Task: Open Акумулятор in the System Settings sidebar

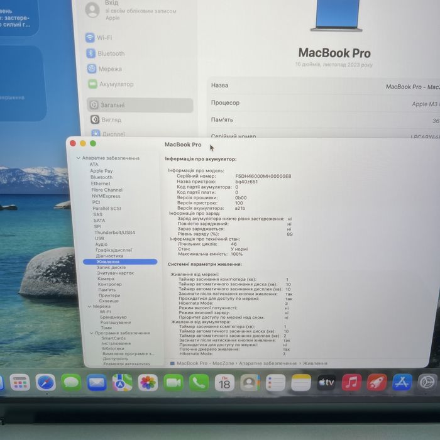Action: [111, 84]
